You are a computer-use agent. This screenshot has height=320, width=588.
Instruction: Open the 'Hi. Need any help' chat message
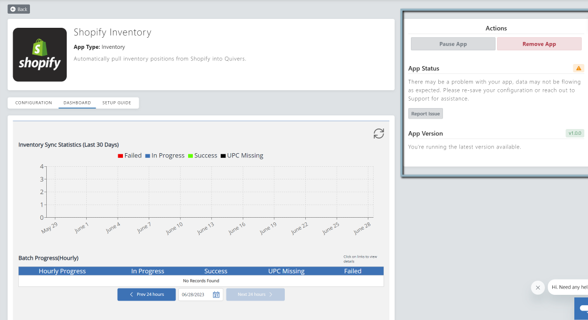point(568,287)
